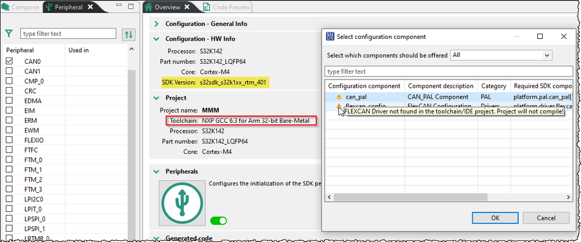Screen dimensions: 581x242
Task: Select the FTM_0 checkbox
Action: 9,160
